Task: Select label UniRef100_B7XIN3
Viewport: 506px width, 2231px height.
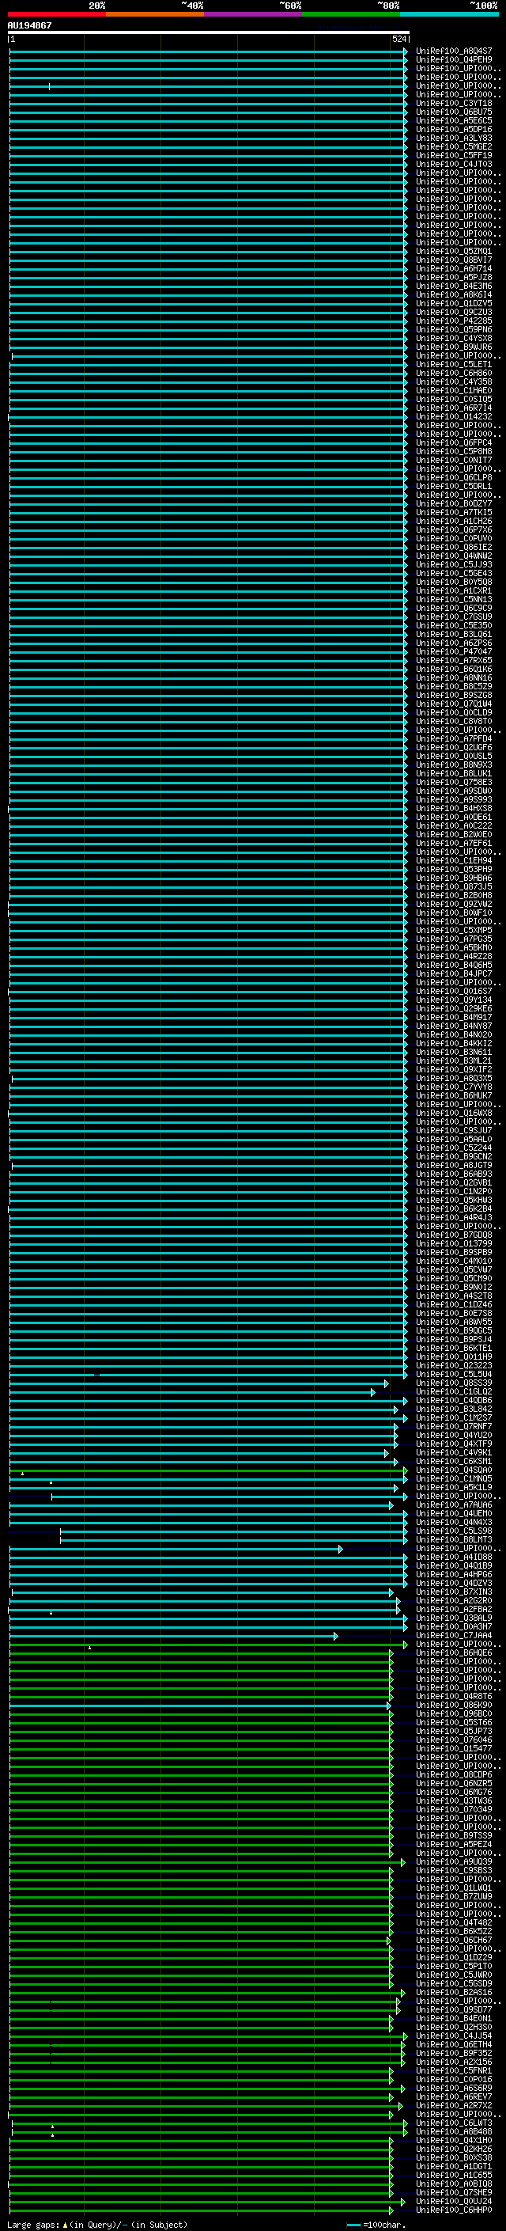Action: tap(454, 1592)
